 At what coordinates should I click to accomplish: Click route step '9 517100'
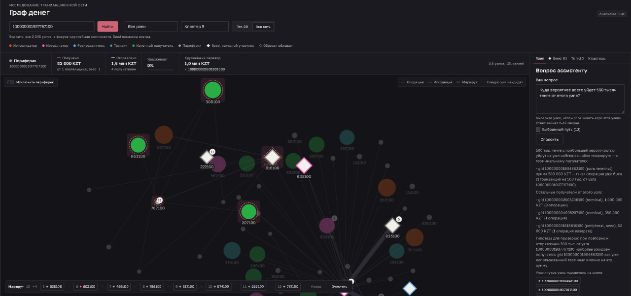click(184, 287)
